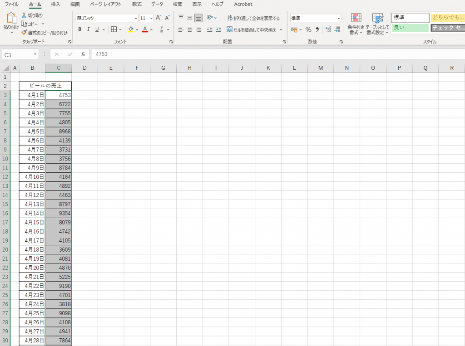The height and width of the screenshot is (346, 465).
Task: Click the formula bar cancel X icon
Action: [57, 54]
